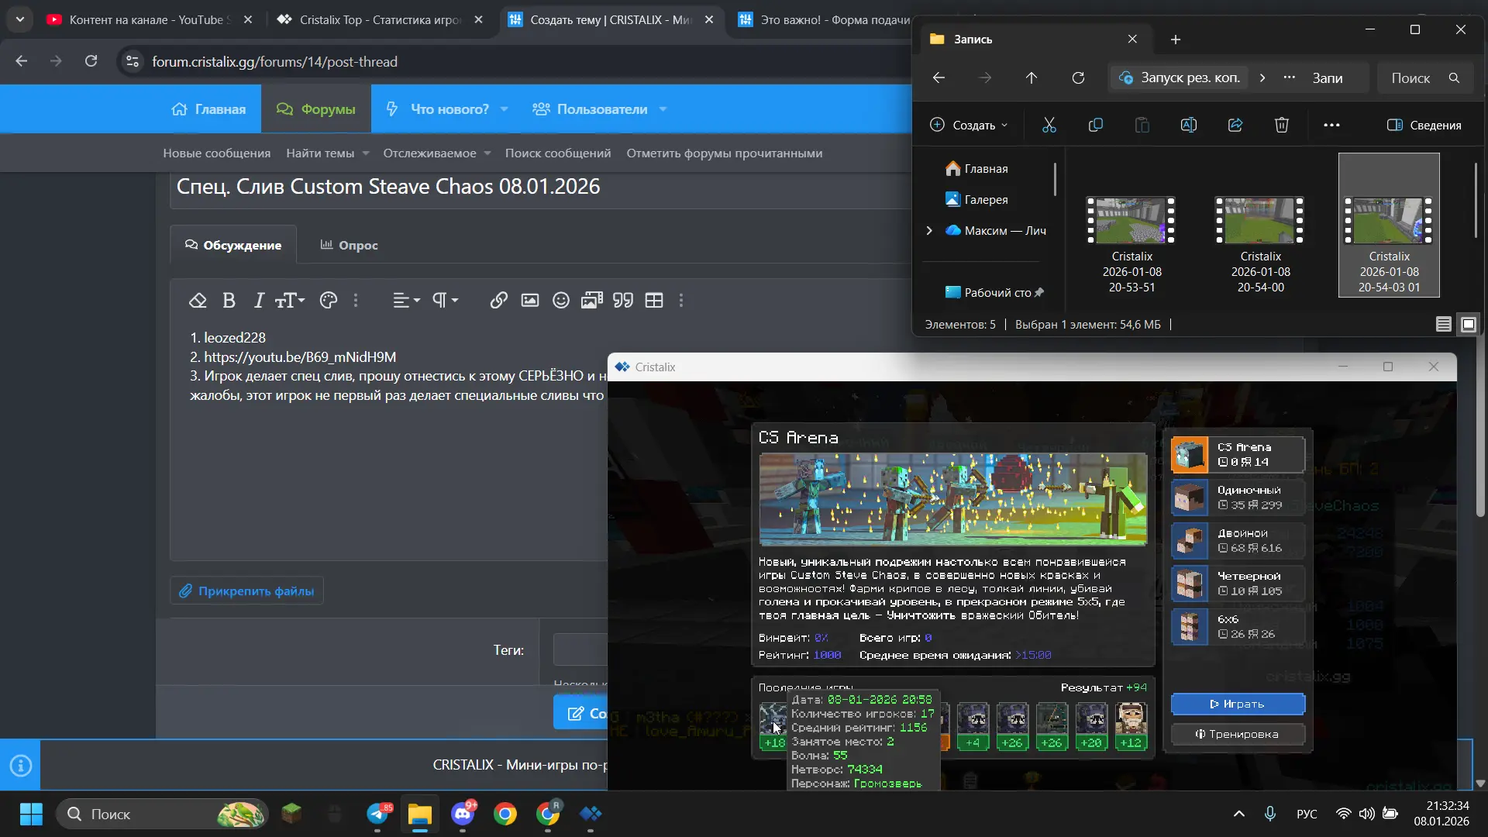Select the 6x6 game mode
The height and width of the screenshot is (837, 1488).
tap(1238, 627)
